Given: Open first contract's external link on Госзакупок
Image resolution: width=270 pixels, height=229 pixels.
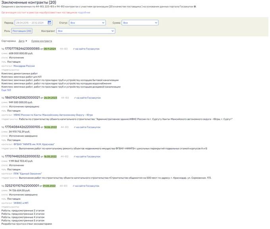Looking at the screenshot, I should 87,49.
